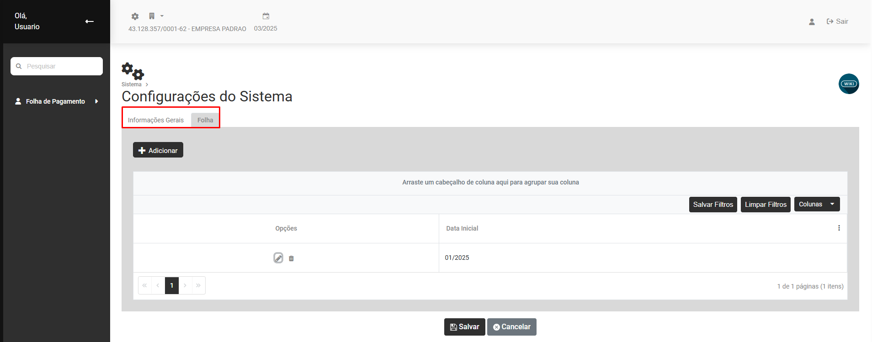Screen dimensions: 872x342
Task: Click the Salvar Filtros button
Action: coord(713,205)
